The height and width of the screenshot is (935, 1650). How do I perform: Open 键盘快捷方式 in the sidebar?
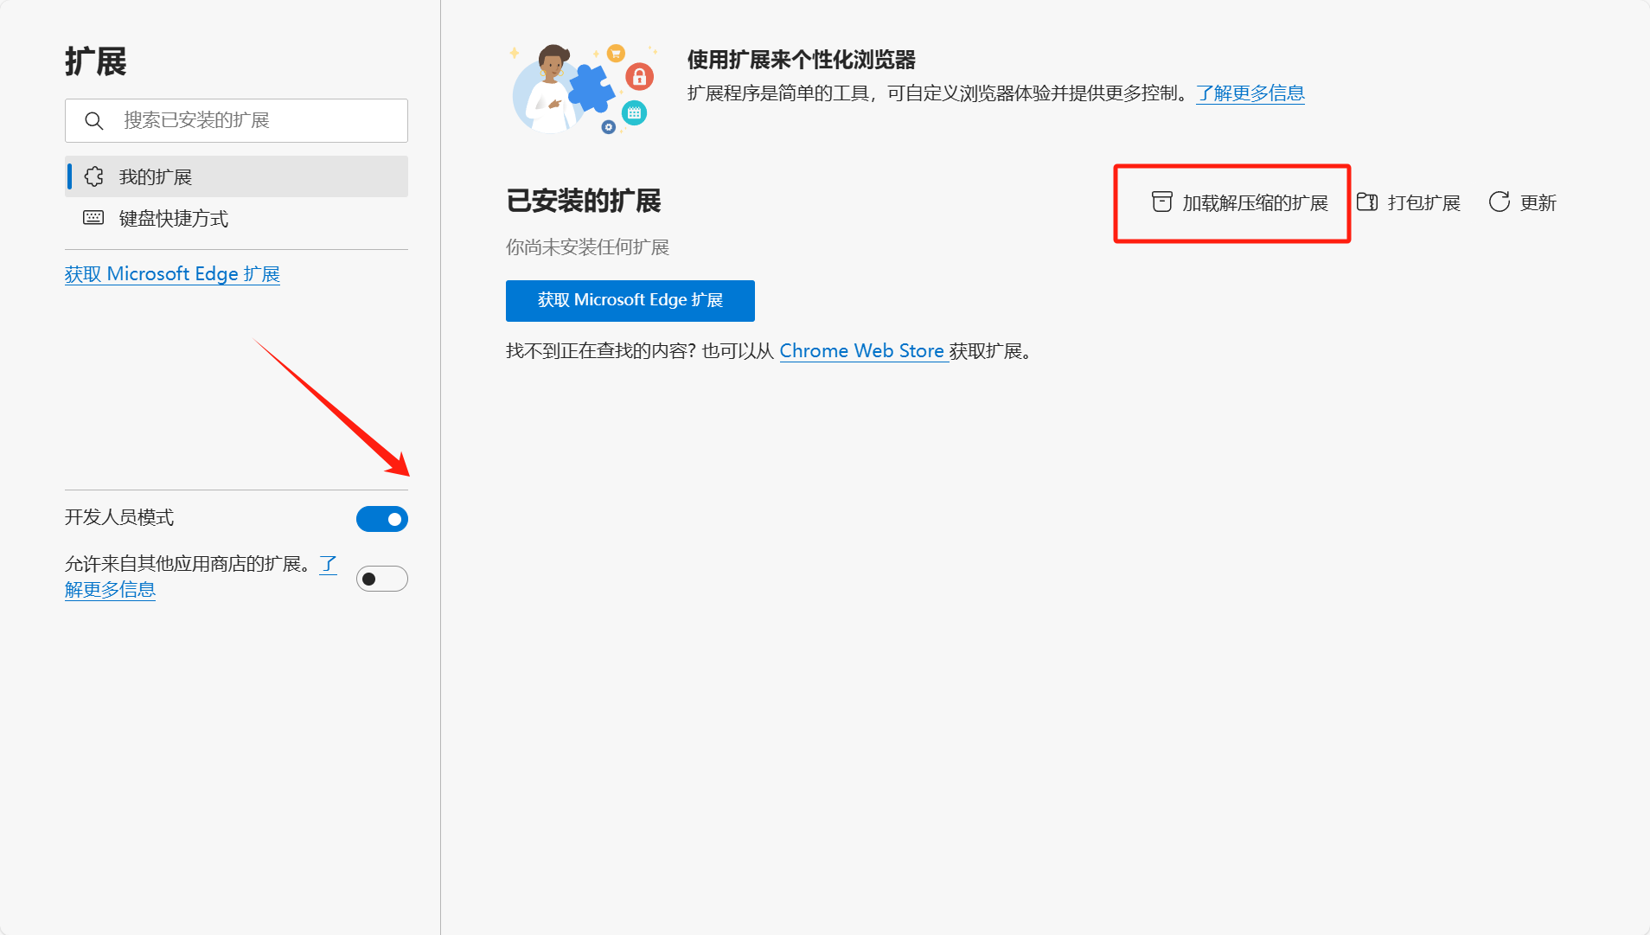click(174, 219)
